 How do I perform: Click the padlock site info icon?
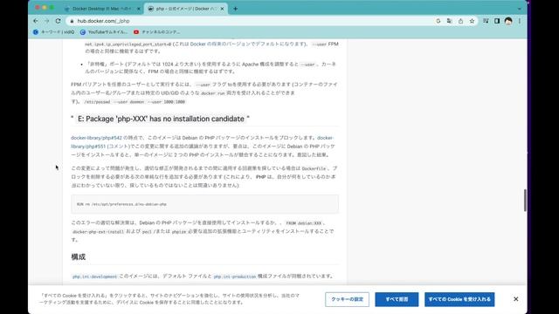(72, 21)
